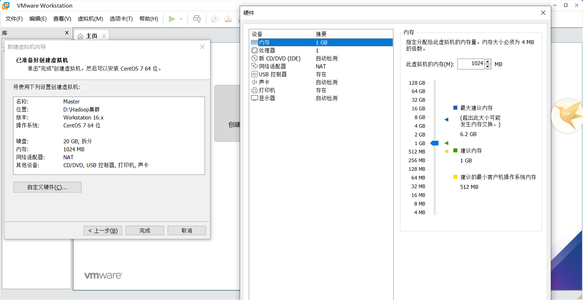Click the 1 GB summary in 内存 row

pos(322,42)
